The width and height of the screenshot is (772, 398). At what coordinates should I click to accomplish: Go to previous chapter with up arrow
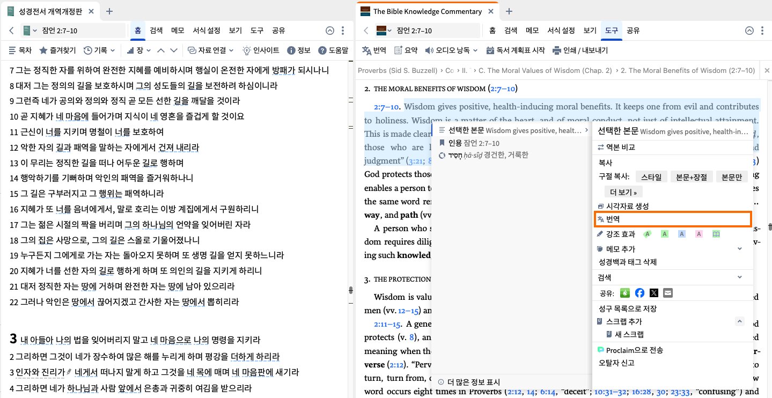pos(160,50)
